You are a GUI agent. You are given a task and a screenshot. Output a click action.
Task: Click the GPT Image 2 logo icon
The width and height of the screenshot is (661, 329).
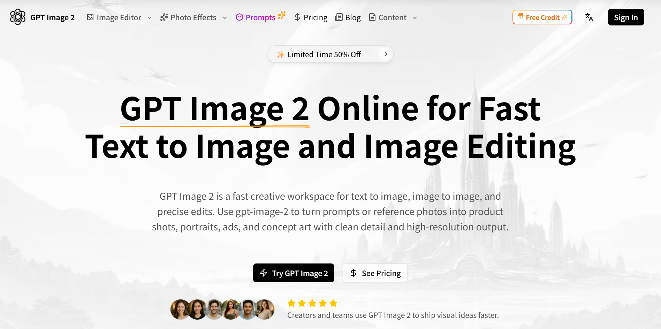click(18, 17)
